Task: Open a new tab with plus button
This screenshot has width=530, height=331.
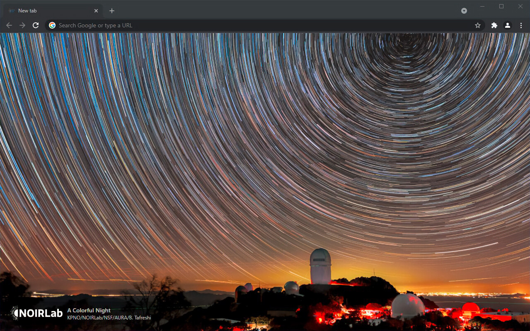Action: tap(111, 11)
